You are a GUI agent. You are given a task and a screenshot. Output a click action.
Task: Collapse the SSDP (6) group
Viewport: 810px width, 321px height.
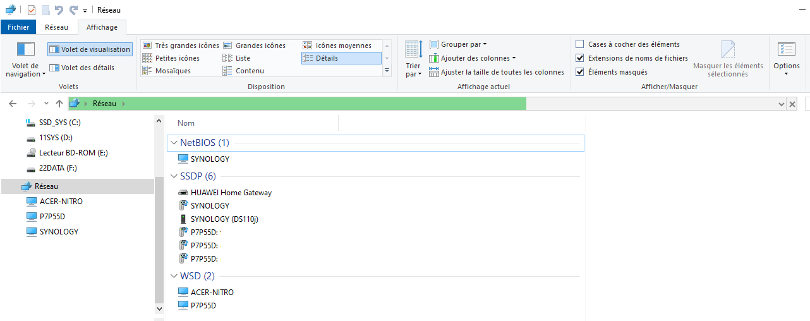click(174, 176)
